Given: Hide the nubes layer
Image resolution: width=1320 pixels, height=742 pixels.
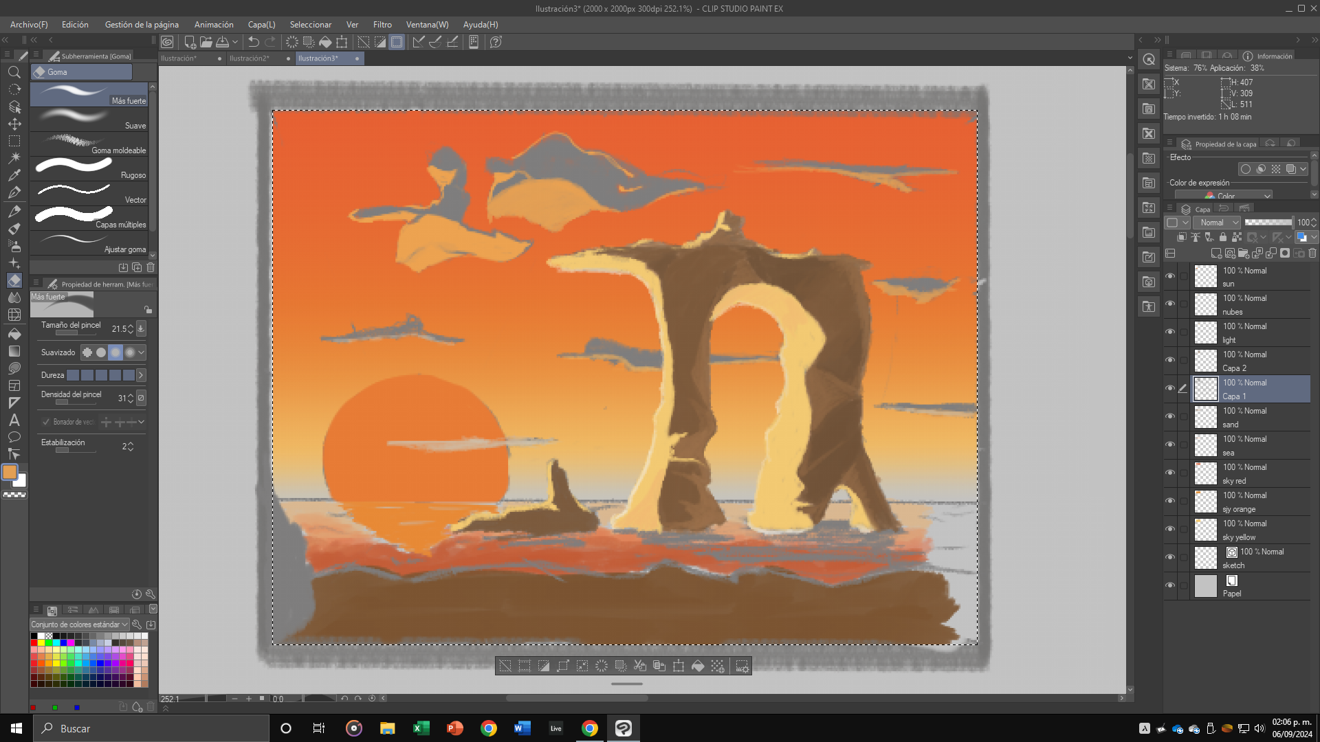Looking at the screenshot, I should [x=1170, y=304].
